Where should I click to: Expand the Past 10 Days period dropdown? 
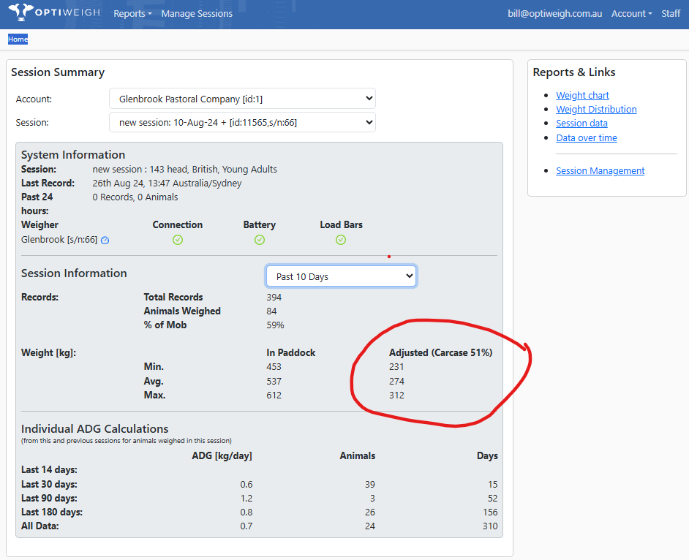point(341,276)
